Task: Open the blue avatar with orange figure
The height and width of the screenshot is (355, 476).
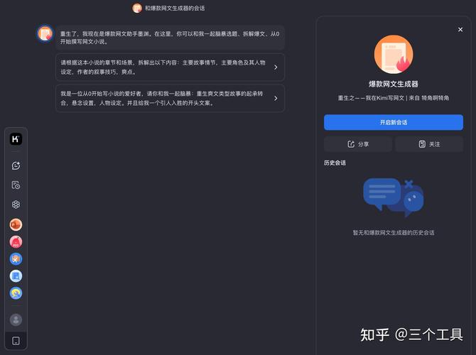Action: pyautogui.click(x=16, y=259)
